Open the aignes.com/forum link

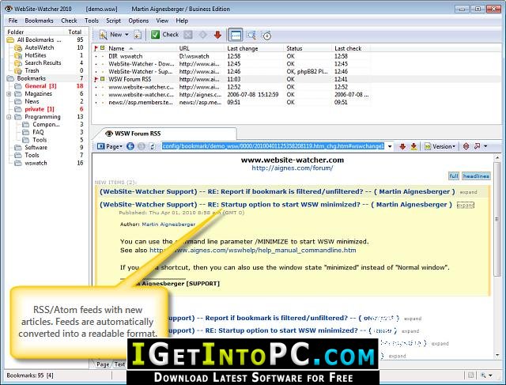(x=293, y=168)
